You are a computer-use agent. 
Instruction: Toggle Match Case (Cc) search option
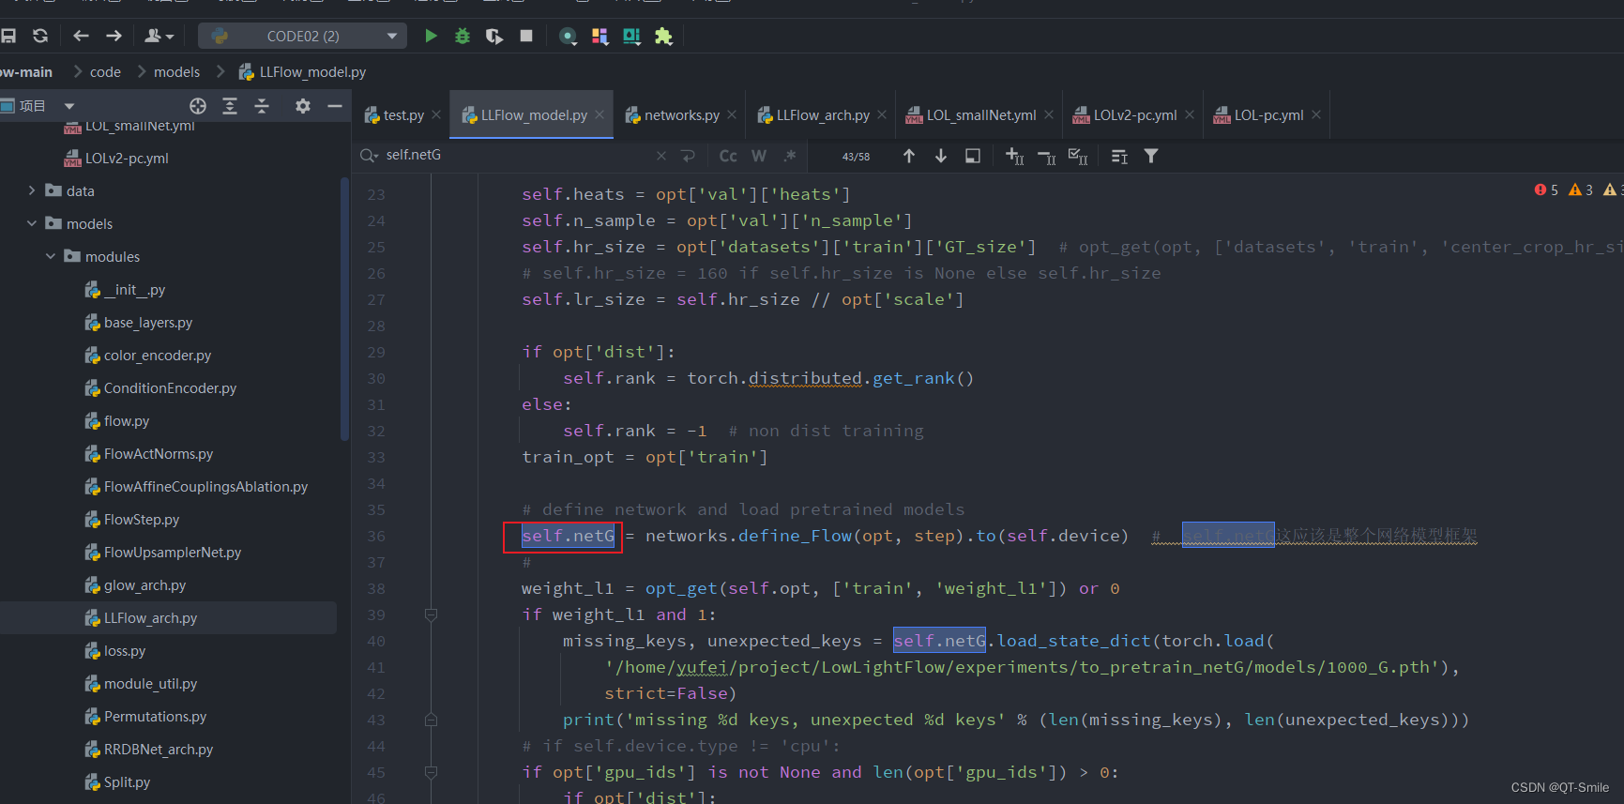point(728,156)
